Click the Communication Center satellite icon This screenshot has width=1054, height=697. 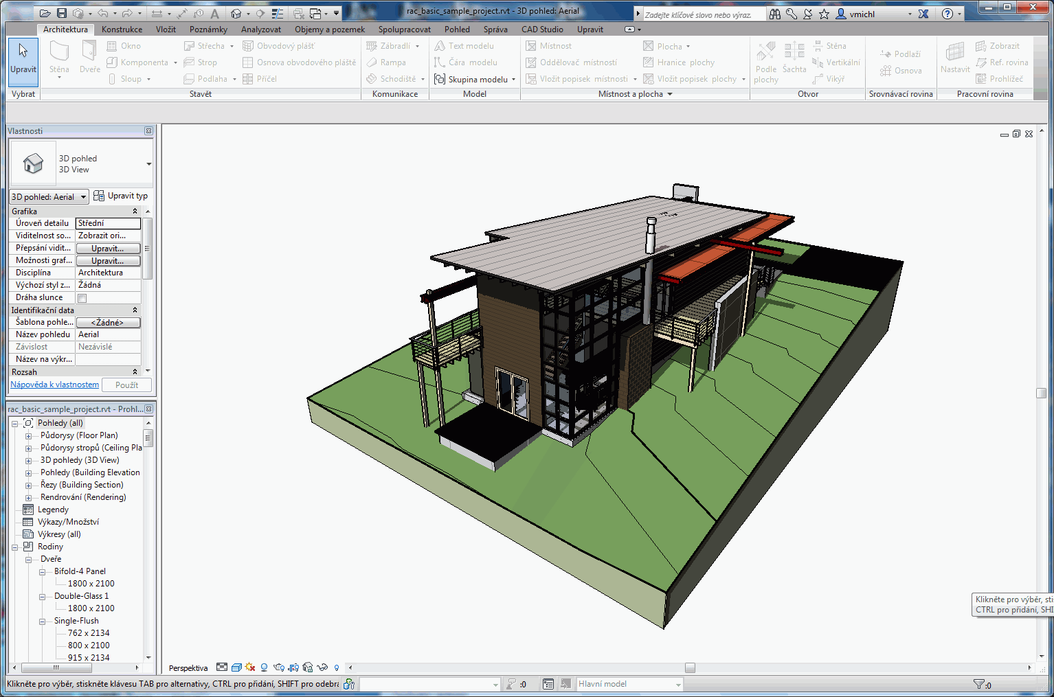pyautogui.click(x=807, y=14)
